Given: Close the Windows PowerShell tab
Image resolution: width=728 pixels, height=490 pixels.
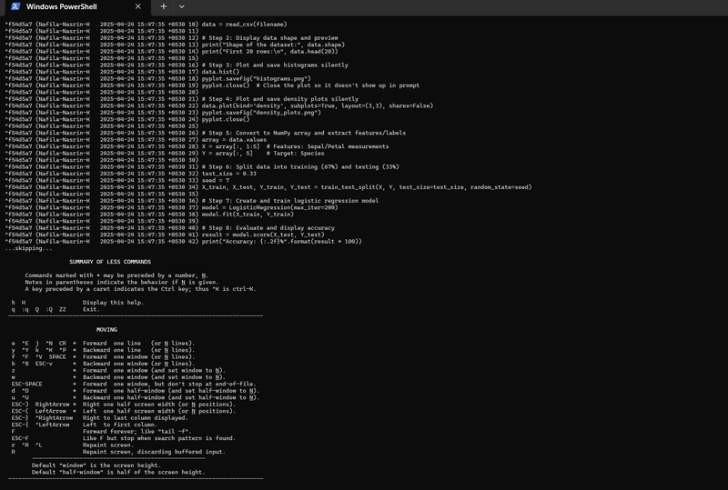Looking at the screenshot, I should pos(138,6).
